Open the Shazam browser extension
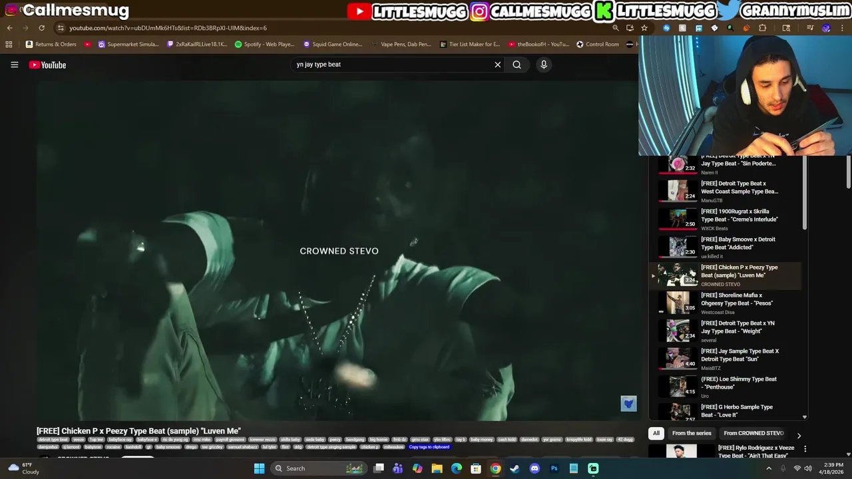852x479 pixels. (x=666, y=28)
